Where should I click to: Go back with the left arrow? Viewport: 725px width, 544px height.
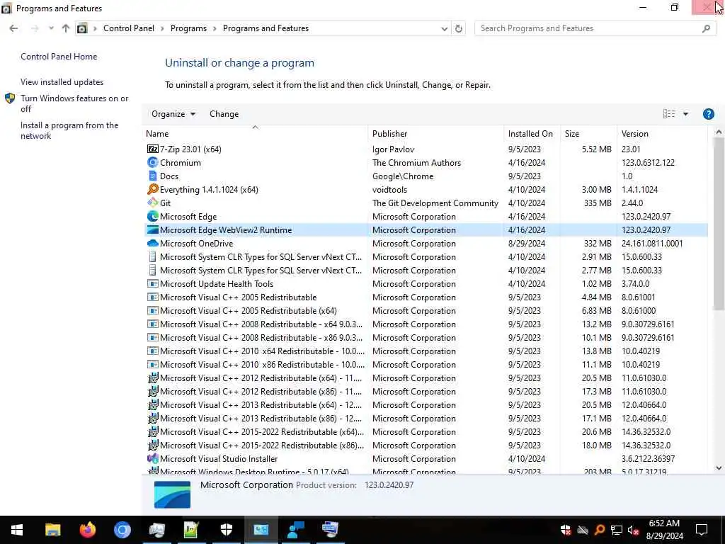point(14,28)
